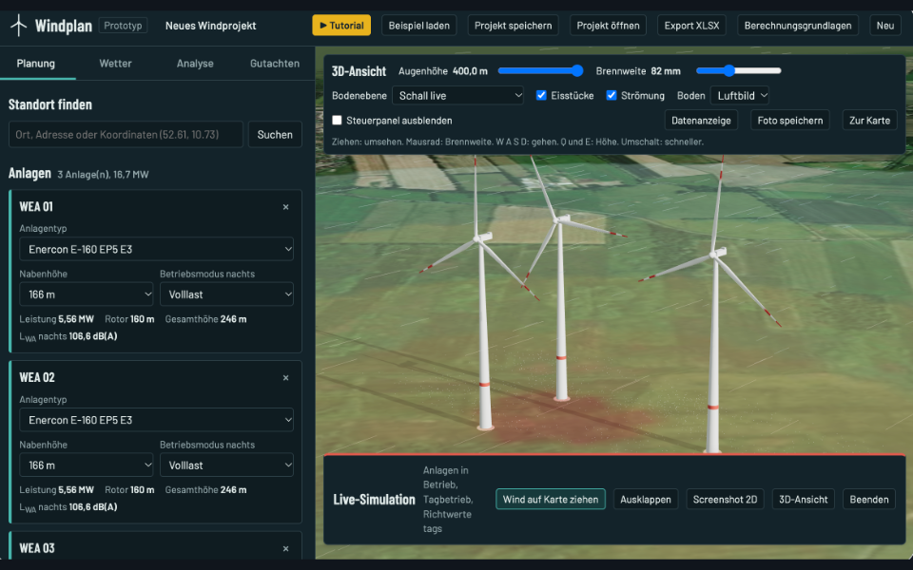The image size is (913, 570).
Task: Click the Live-Simulation heading
Action: 374,499
